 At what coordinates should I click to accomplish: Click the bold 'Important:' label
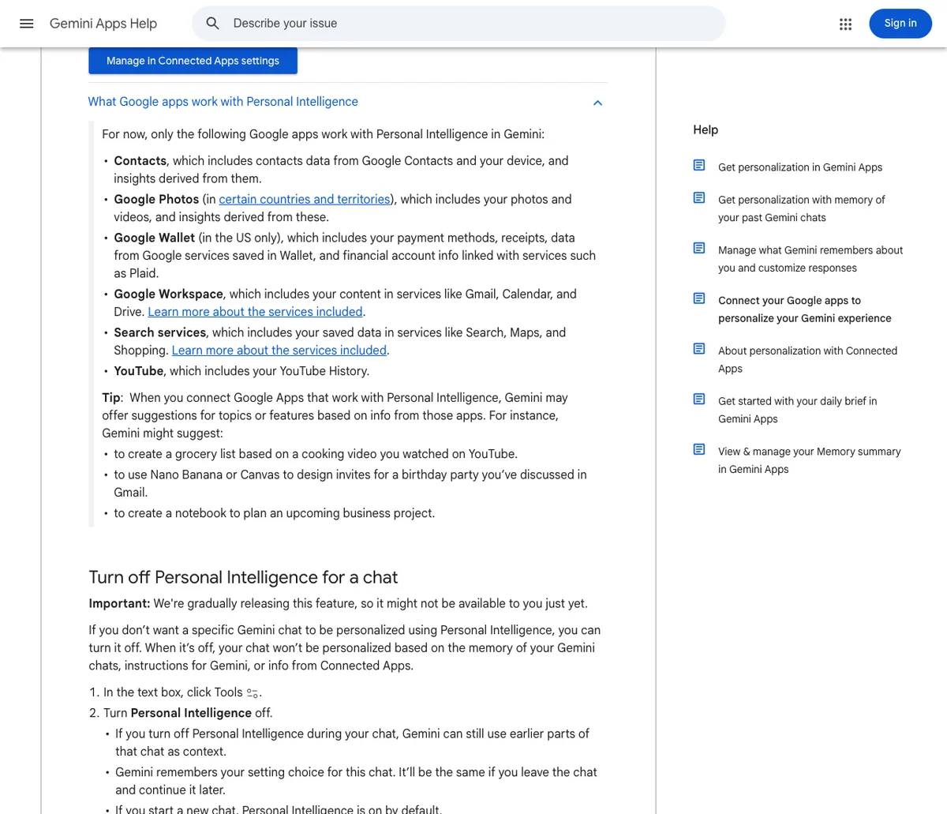pyautogui.click(x=119, y=603)
